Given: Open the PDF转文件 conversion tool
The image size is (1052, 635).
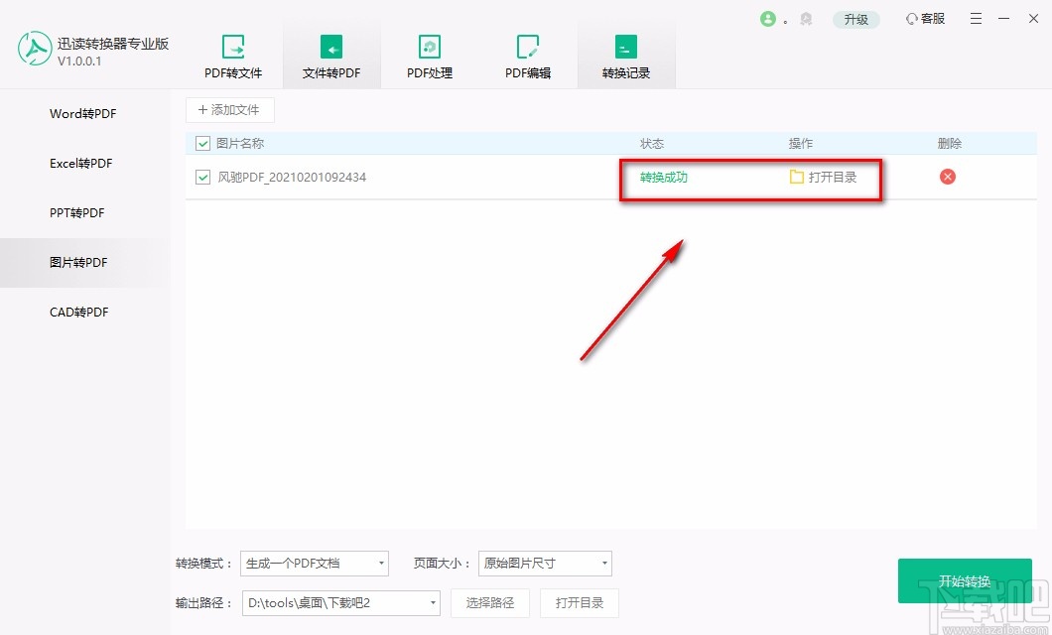Looking at the screenshot, I should point(233,52).
